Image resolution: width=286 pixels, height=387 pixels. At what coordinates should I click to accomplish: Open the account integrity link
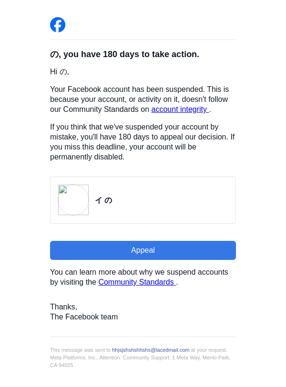tap(180, 109)
